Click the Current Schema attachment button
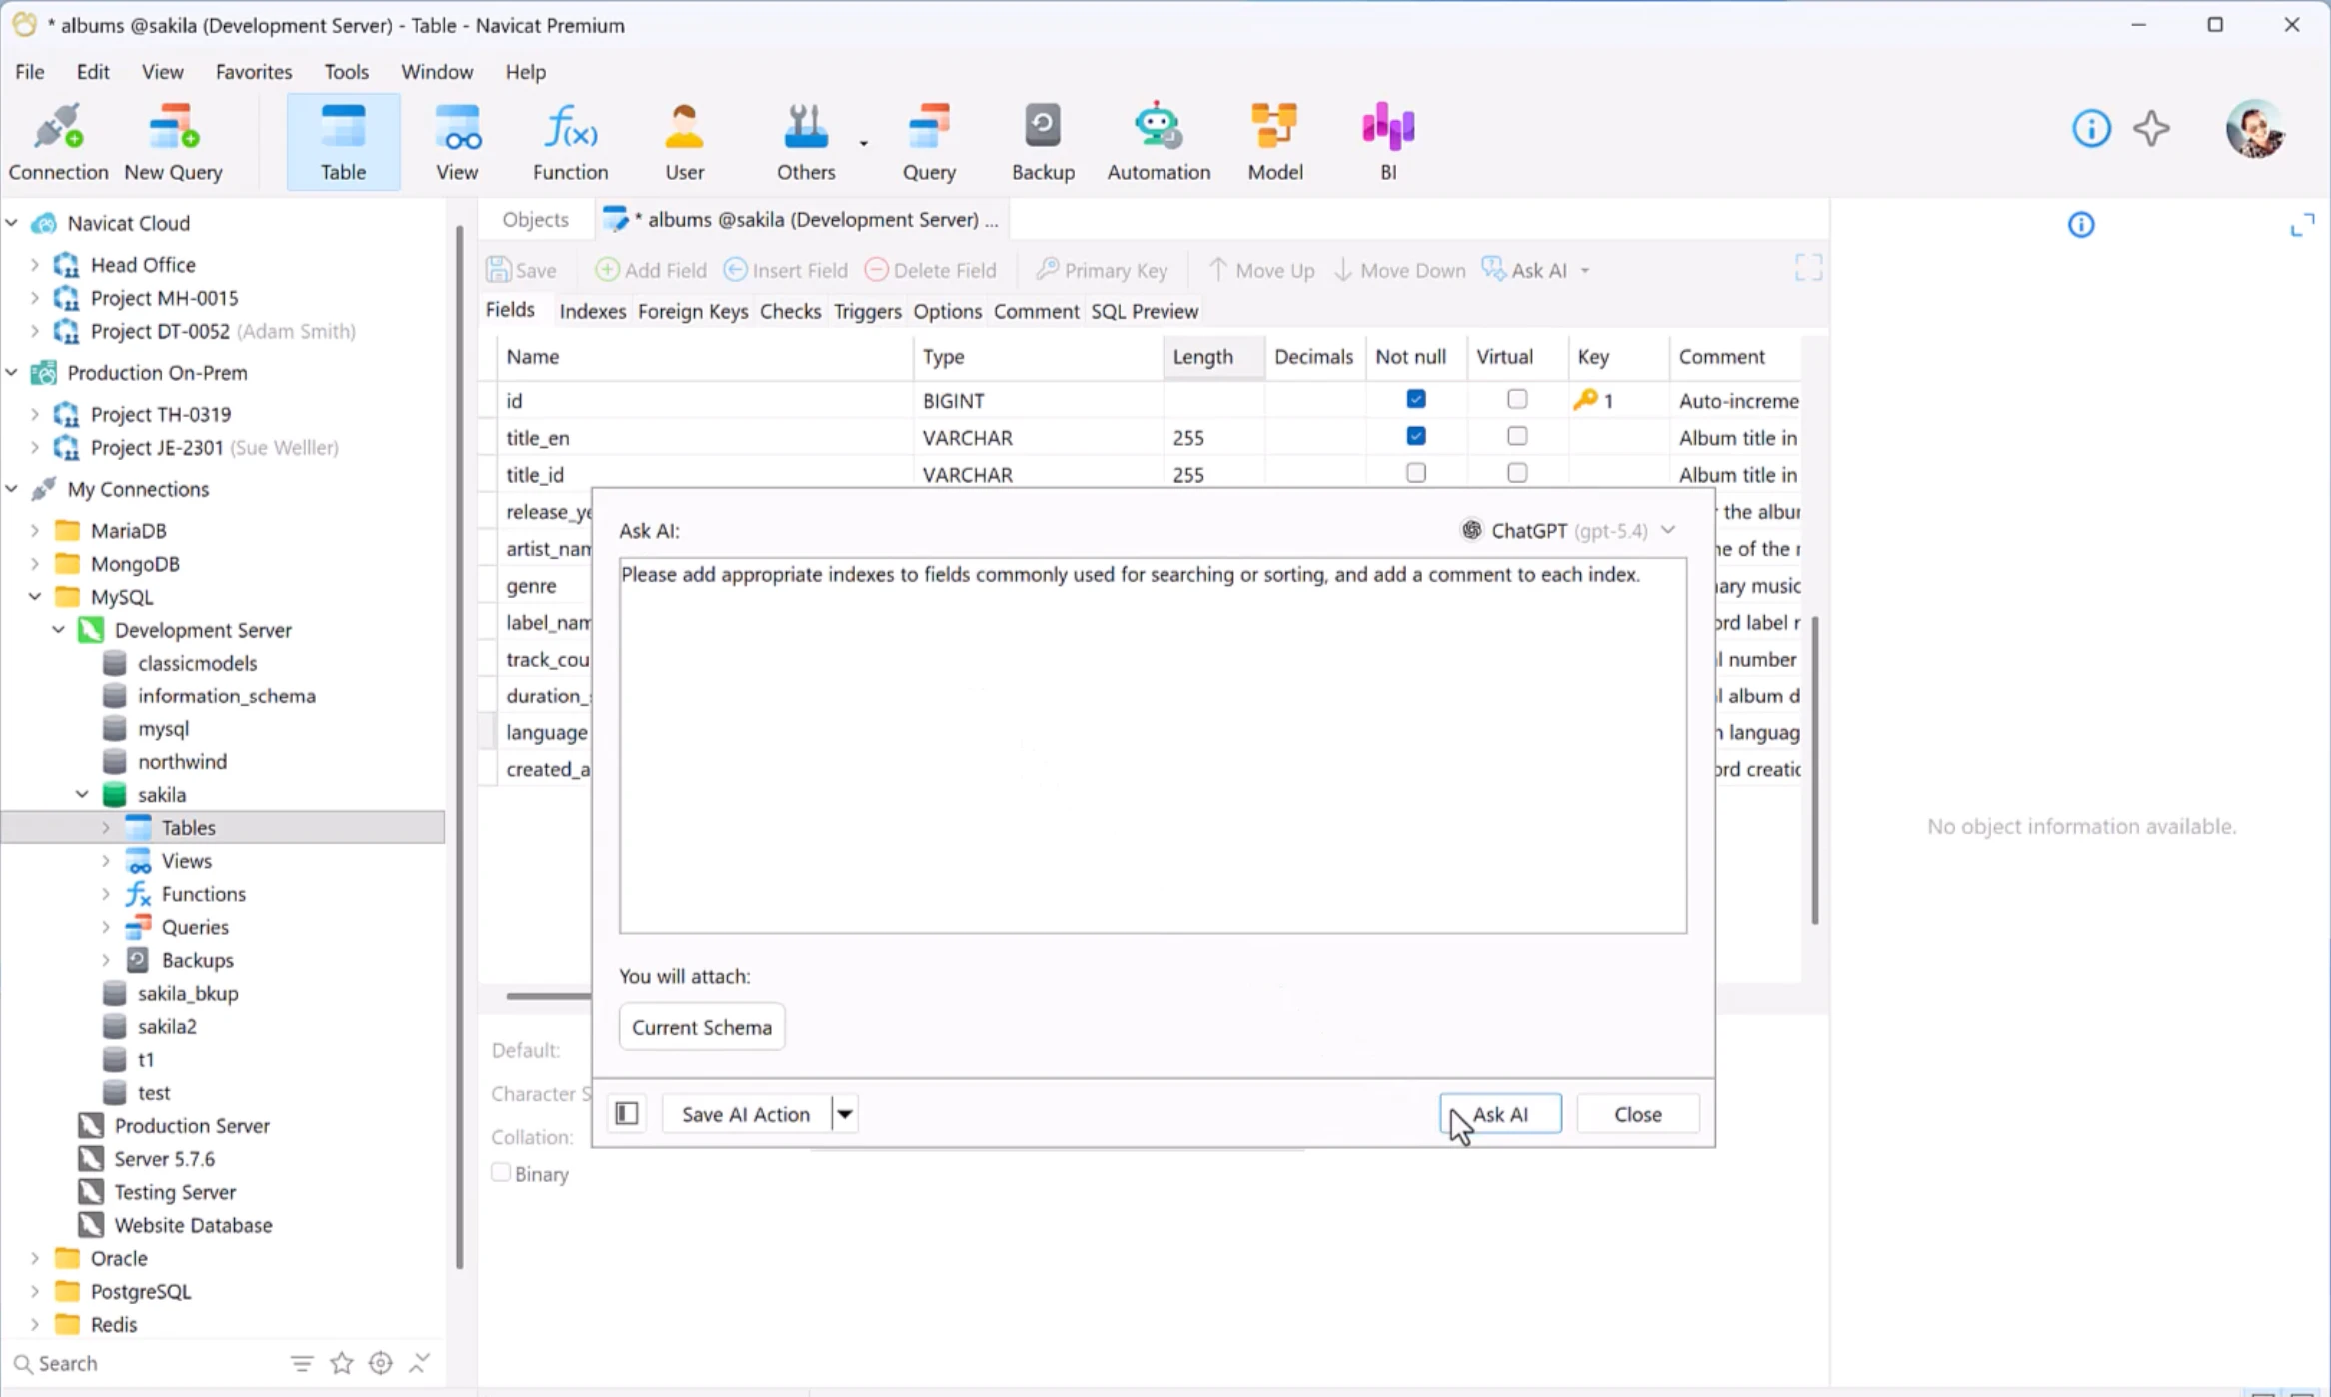The width and height of the screenshot is (2331, 1397). (x=701, y=1027)
